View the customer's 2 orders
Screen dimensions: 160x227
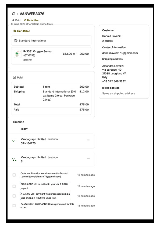107,41
